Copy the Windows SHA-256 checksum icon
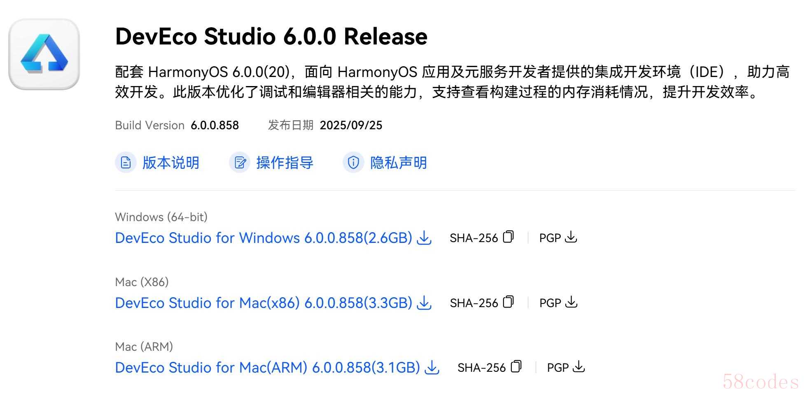 click(x=509, y=237)
